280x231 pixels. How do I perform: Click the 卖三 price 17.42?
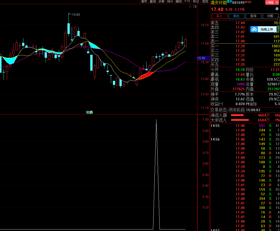[x=240, y=32]
